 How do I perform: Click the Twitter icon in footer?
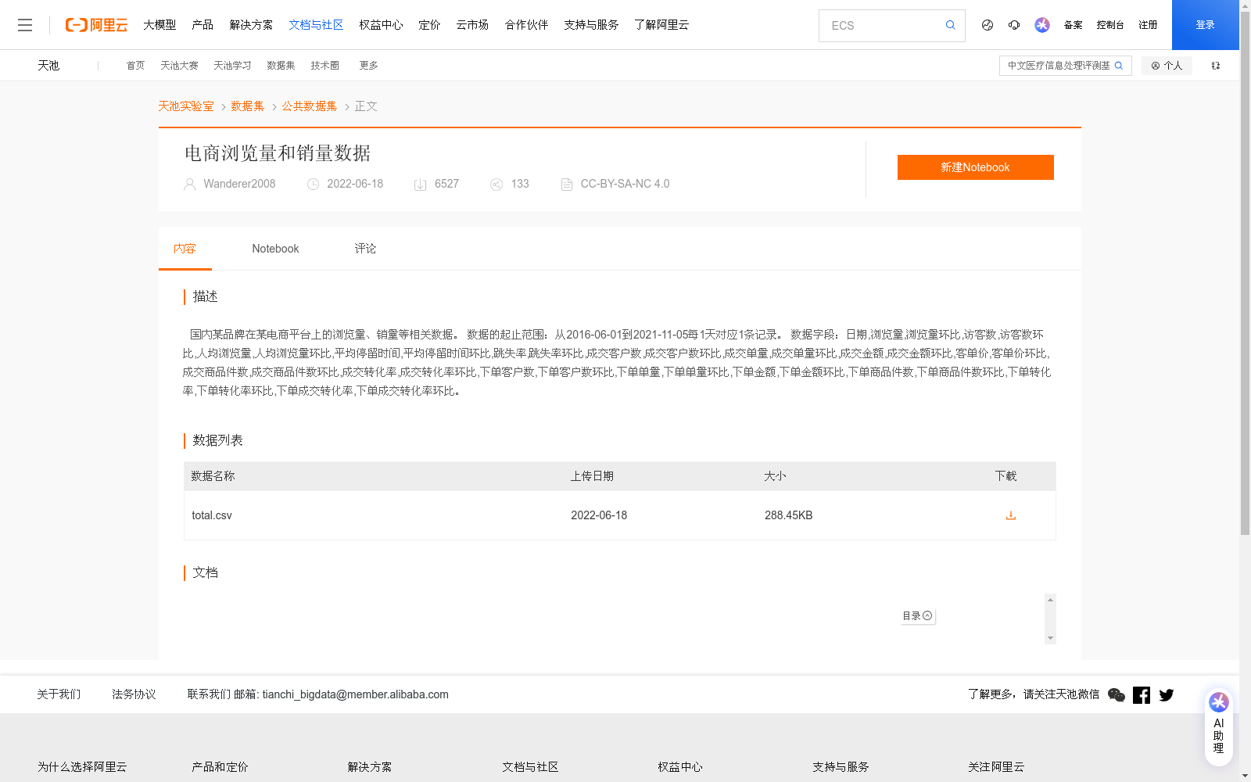[x=1167, y=694]
